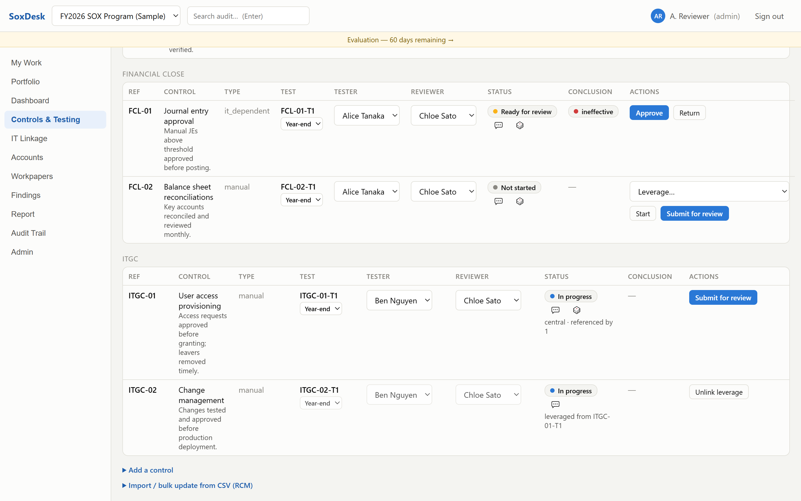Click User access provisioning control name
Screen dimensions: 801x501
point(200,301)
